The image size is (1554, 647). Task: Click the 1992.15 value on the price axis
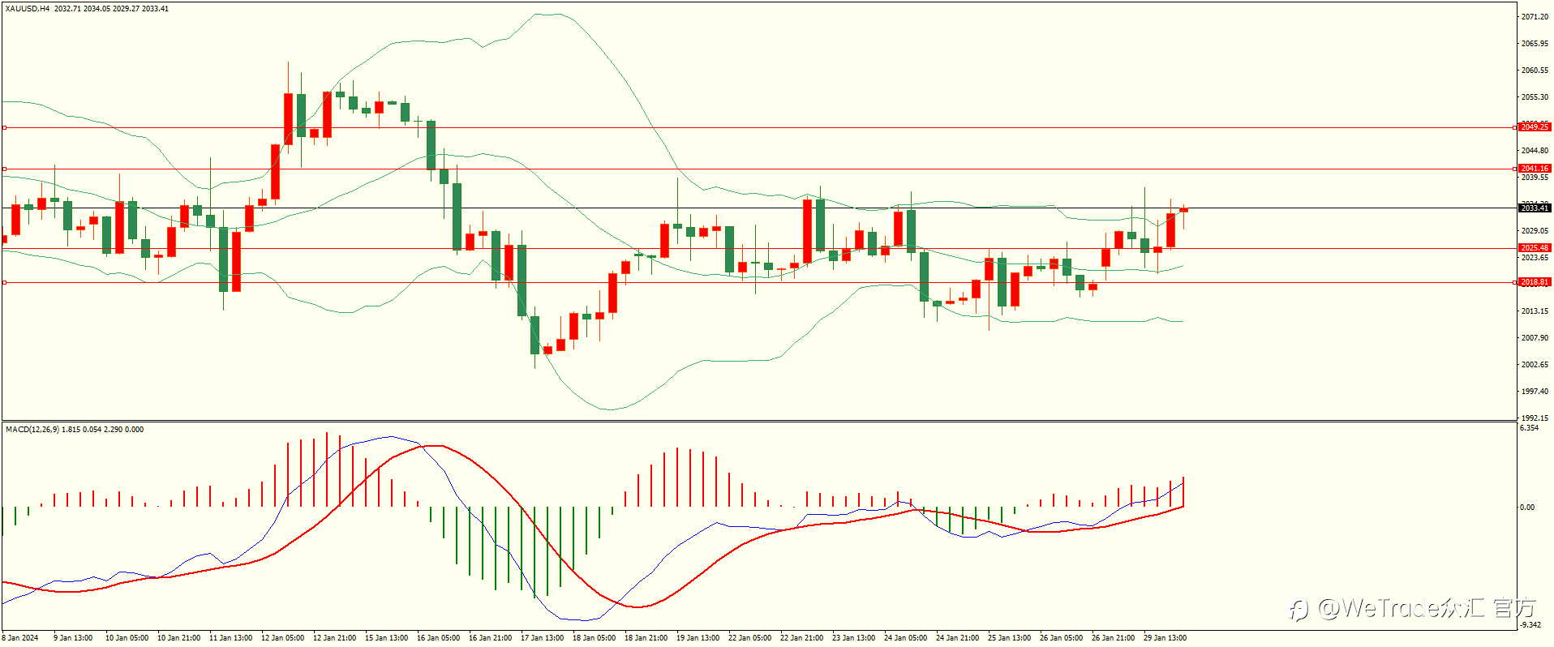click(x=1534, y=418)
